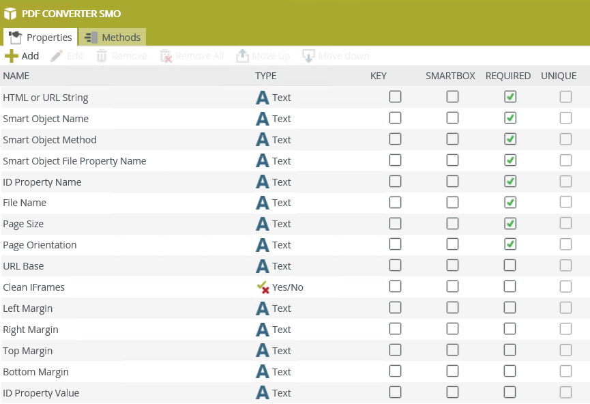
Task: Toggle Unique checkbox for Page Orientation
Action: tap(565, 244)
